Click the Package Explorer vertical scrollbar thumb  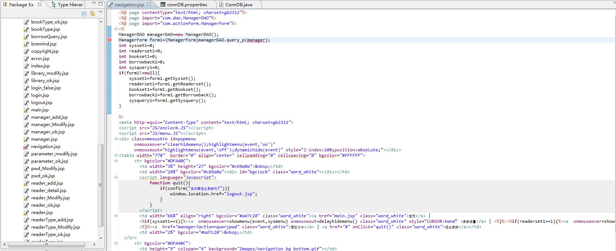pos(100,185)
